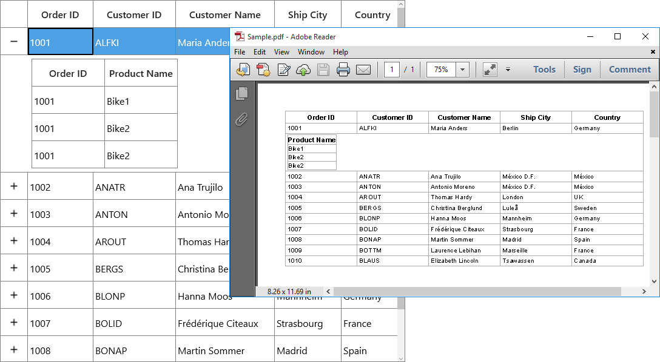Click the read mode expand icon

[x=490, y=69]
